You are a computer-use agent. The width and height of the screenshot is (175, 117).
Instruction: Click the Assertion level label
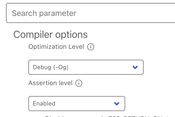pos(50,83)
